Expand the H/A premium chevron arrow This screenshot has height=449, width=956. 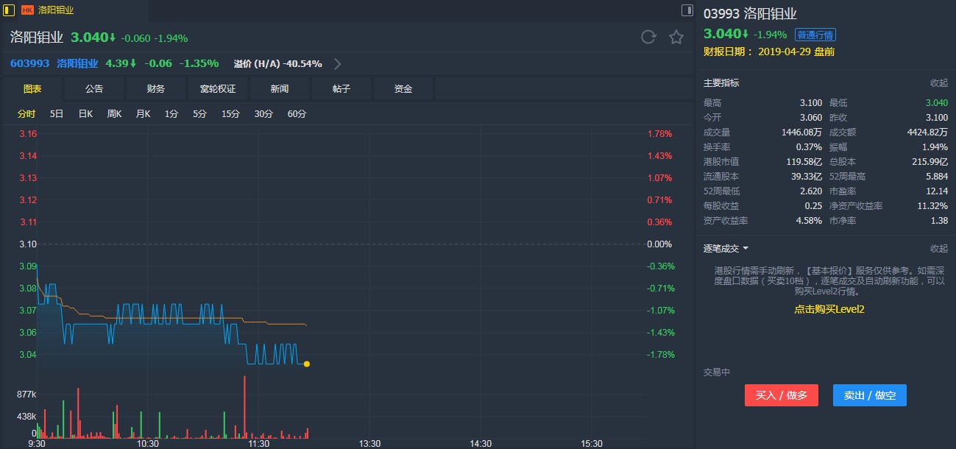338,63
